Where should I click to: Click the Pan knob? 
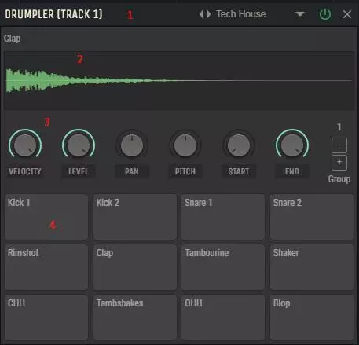(132, 145)
